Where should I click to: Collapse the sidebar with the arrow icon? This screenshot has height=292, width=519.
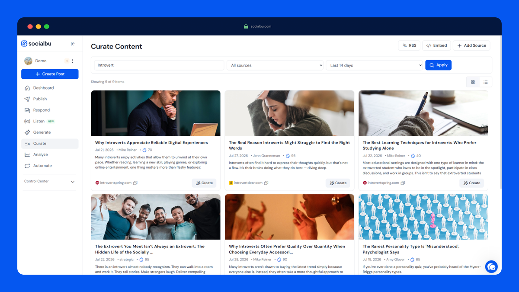click(x=73, y=44)
